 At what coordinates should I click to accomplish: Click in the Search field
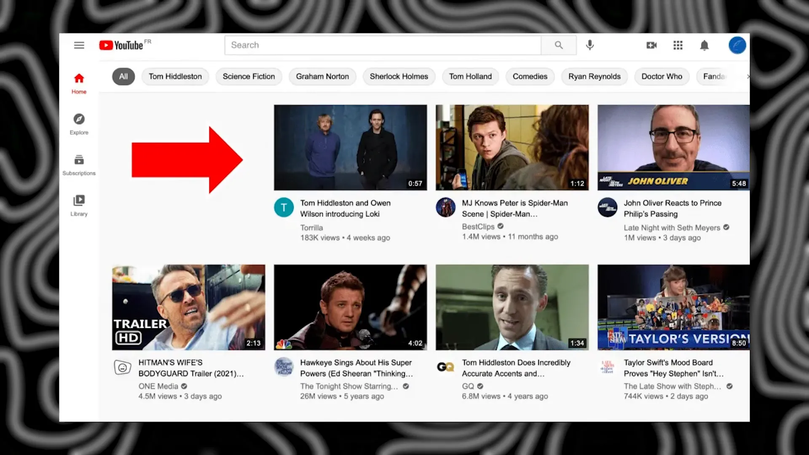tap(383, 45)
